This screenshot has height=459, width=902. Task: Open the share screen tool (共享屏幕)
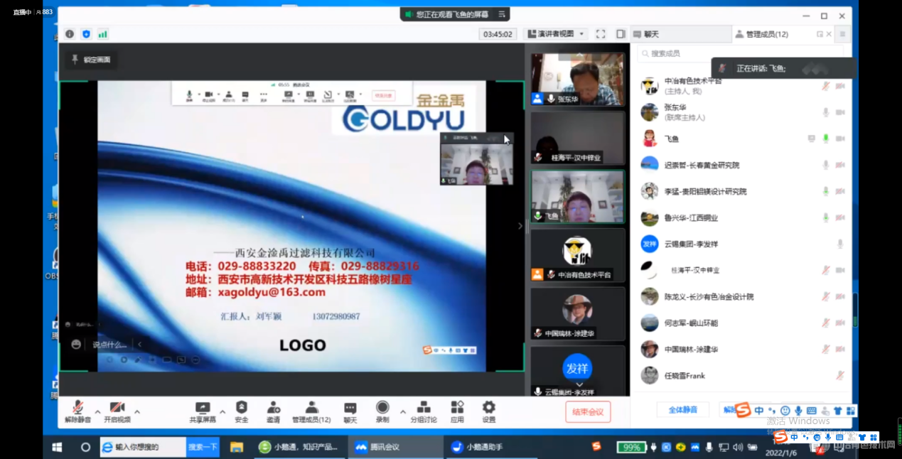click(203, 408)
